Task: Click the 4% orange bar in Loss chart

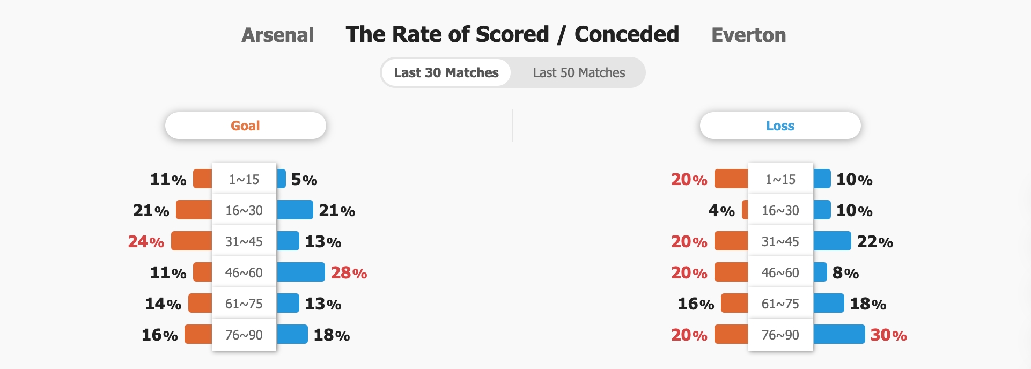Action: pos(745,210)
